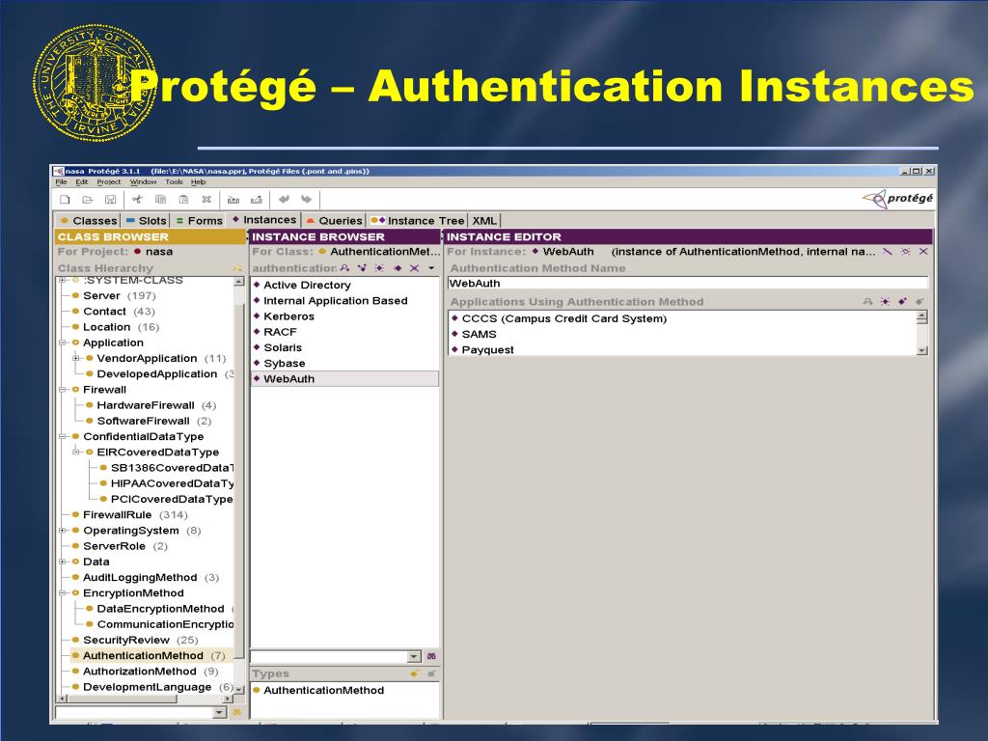Viewport: 988px width, 741px height.
Task: Open the Project menu
Action: coord(109,182)
